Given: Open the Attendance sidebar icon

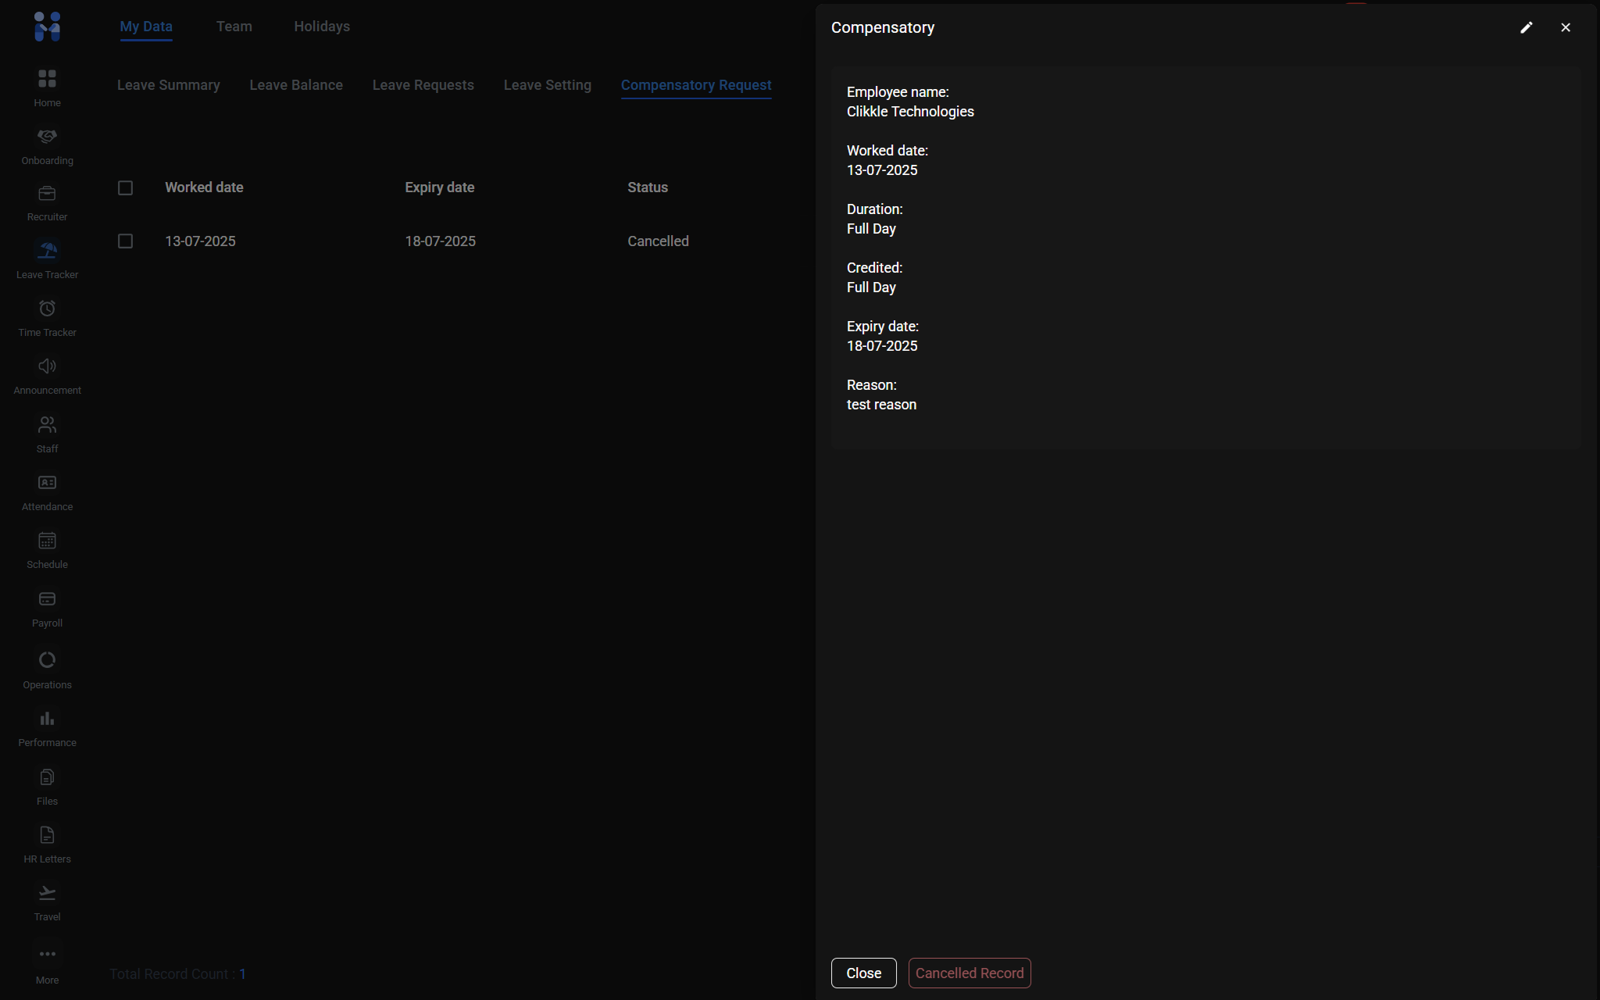Looking at the screenshot, I should pyautogui.click(x=47, y=484).
